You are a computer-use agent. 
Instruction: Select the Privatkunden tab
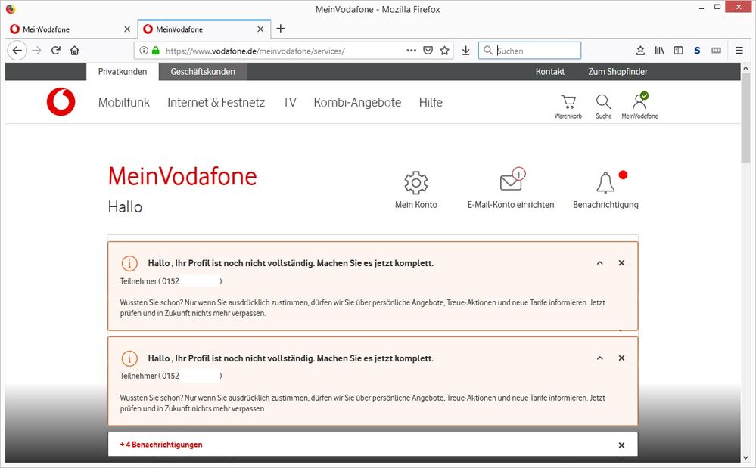(x=123, y=72)
